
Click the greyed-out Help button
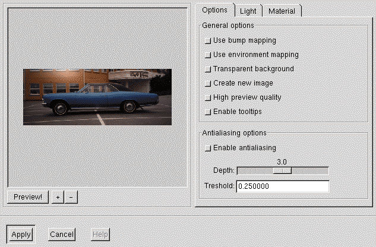100,235
